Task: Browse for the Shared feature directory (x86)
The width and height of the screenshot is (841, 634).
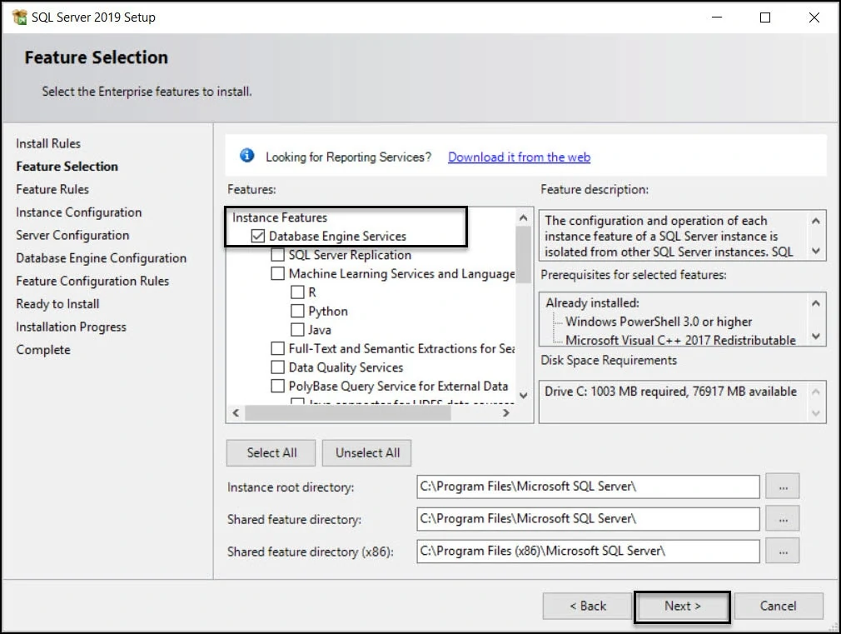Action: click(783, 551)
